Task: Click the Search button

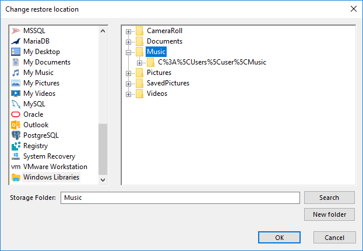Action: click(329, 198)
